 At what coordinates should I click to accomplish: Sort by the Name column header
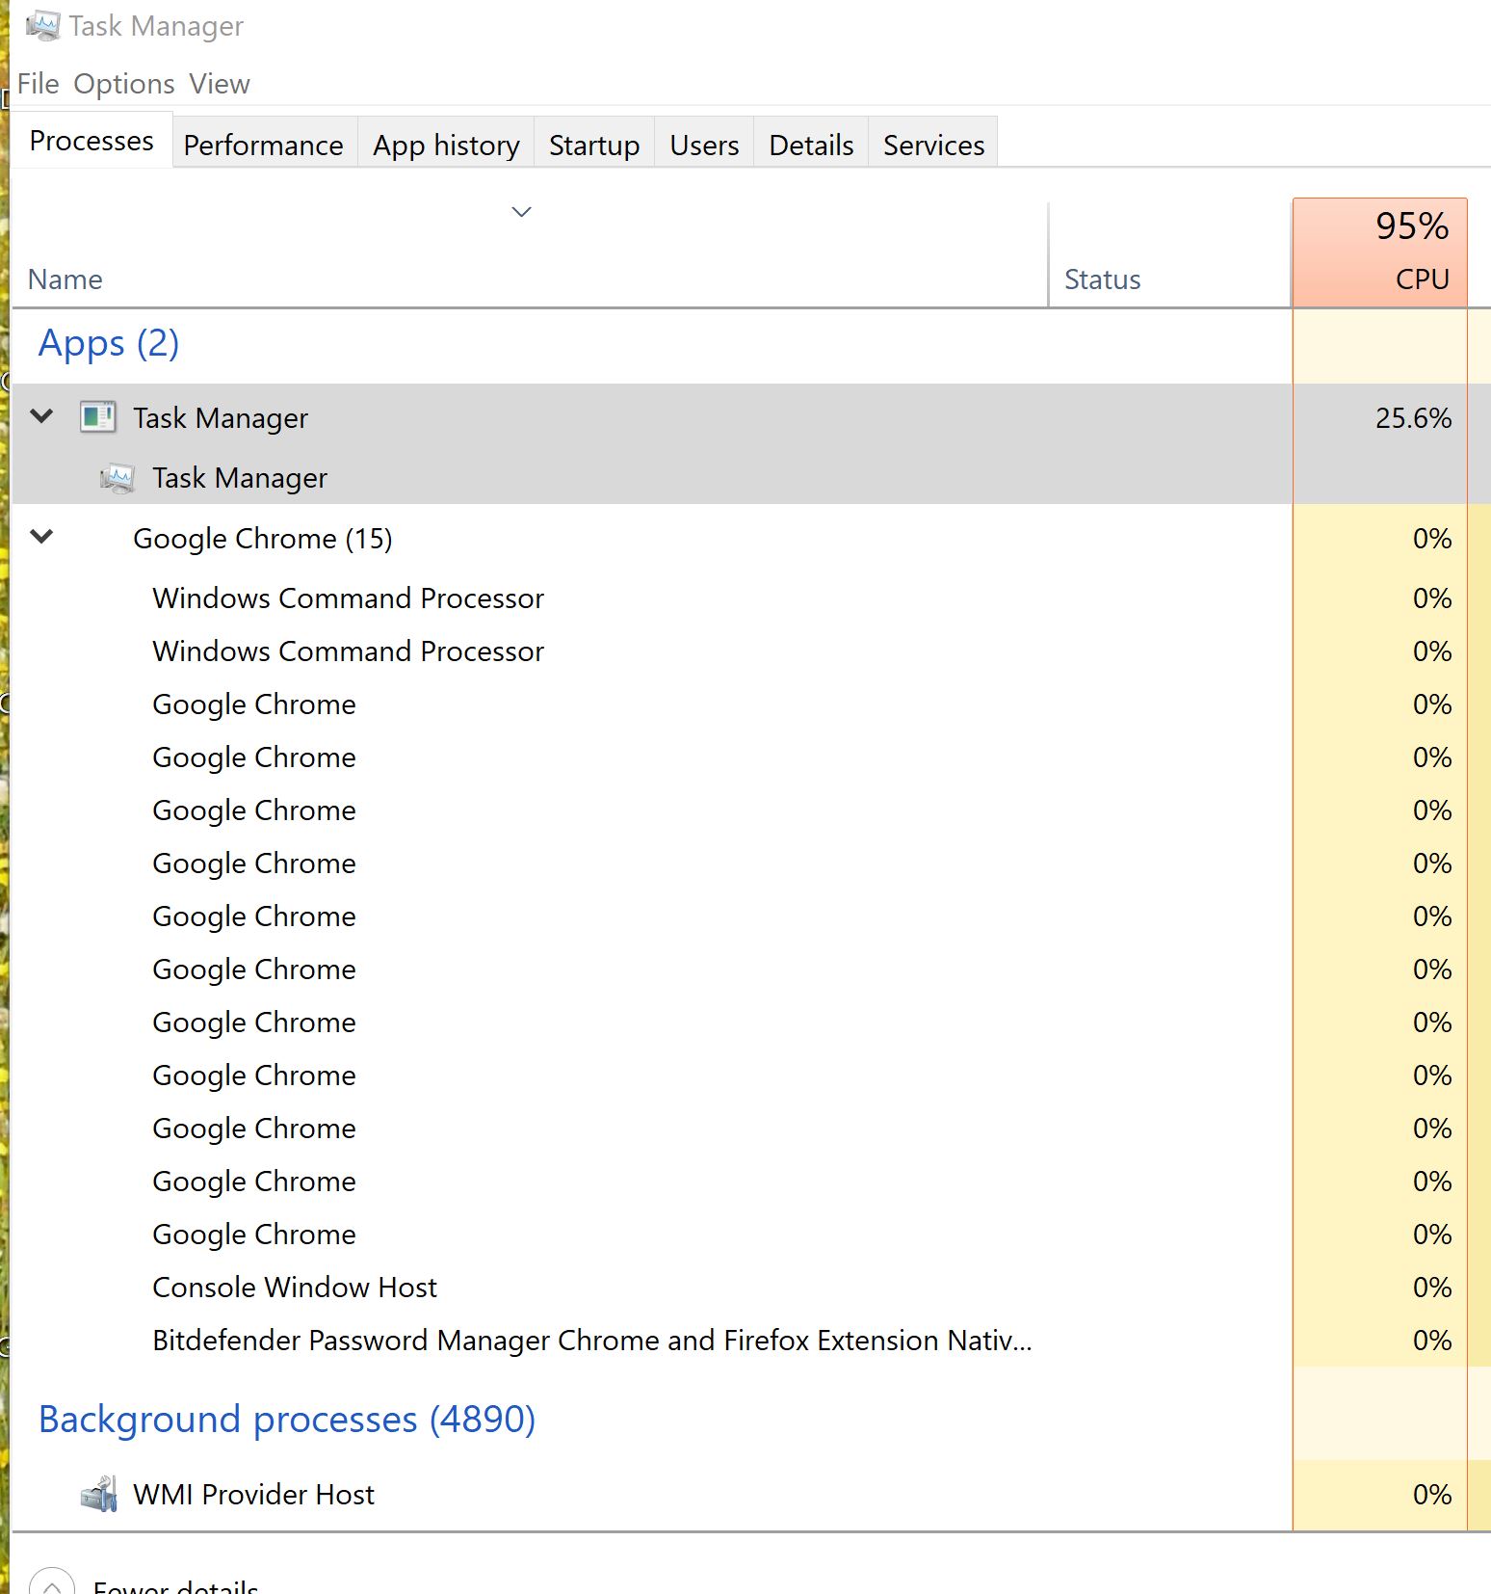(x=530, y=254)
